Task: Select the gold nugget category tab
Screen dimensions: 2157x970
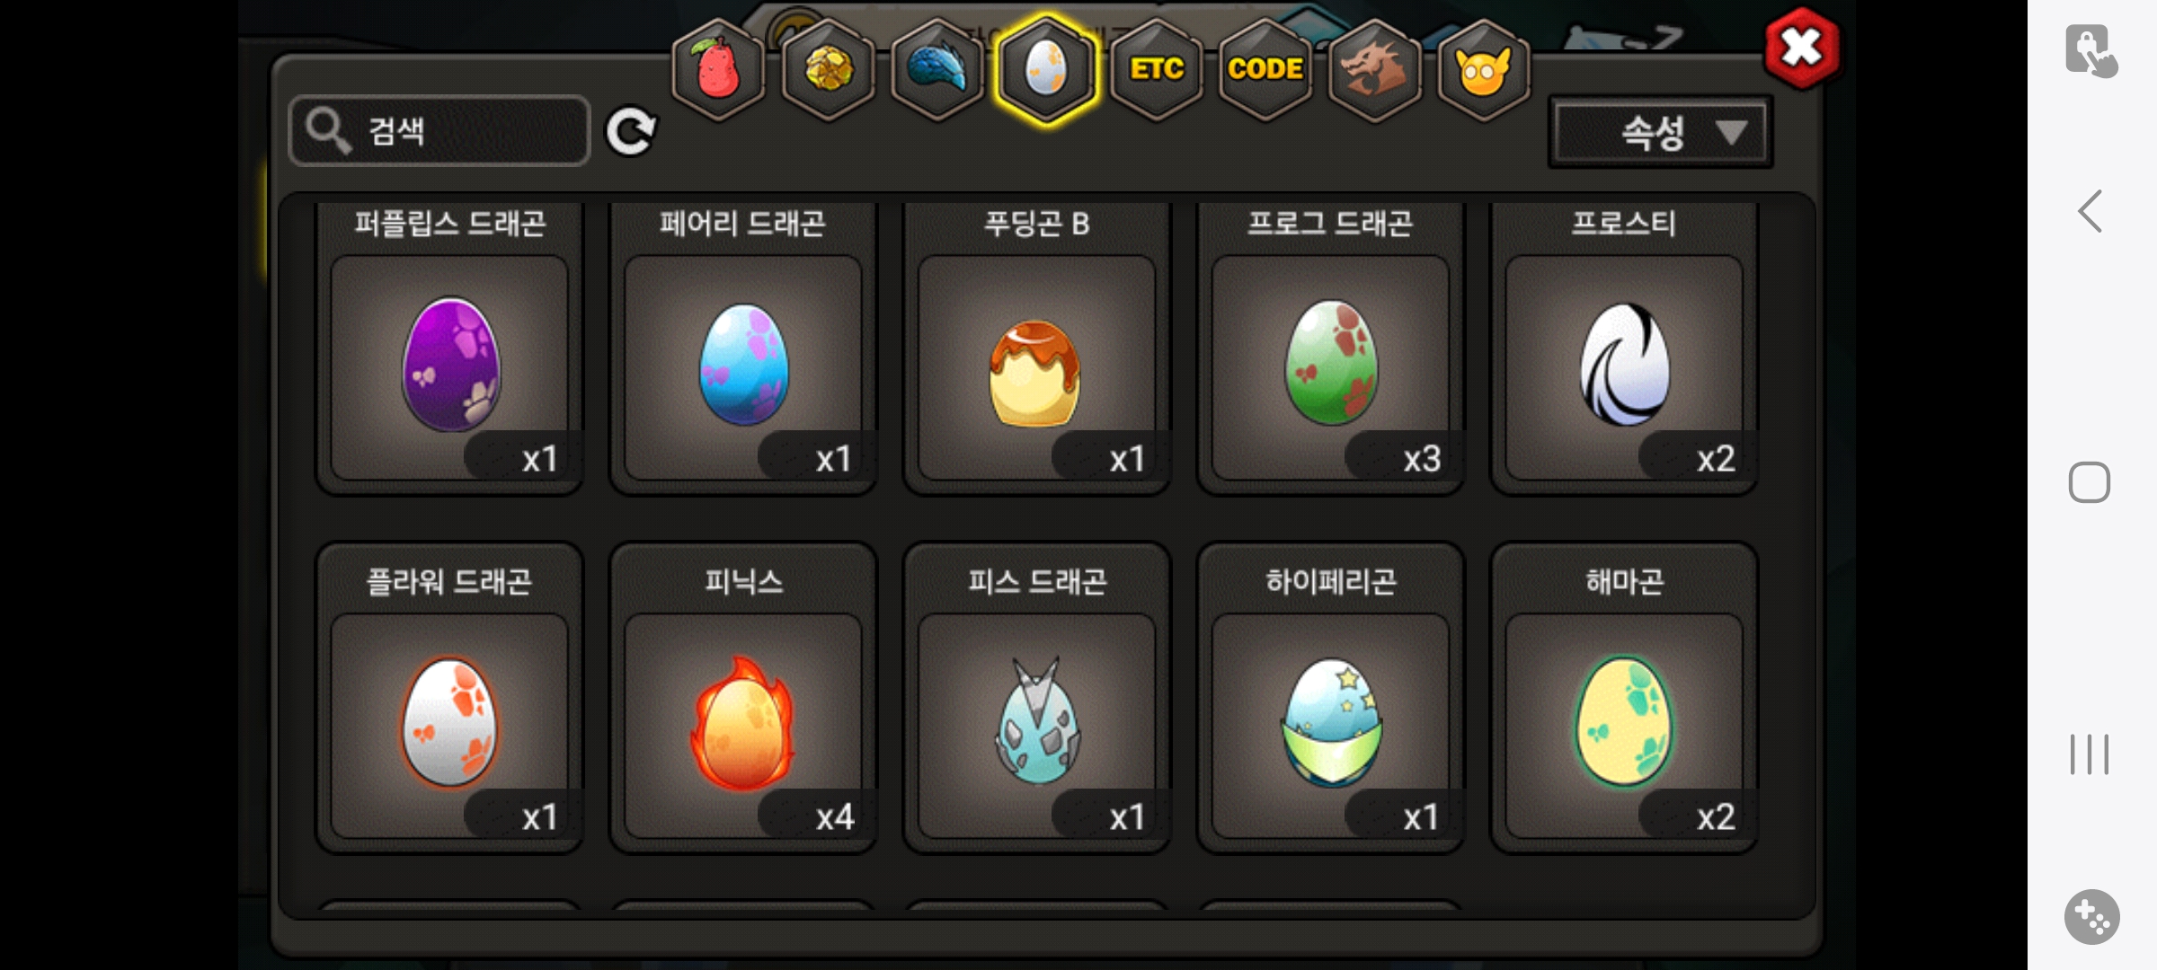Action: tap(828, 69)
